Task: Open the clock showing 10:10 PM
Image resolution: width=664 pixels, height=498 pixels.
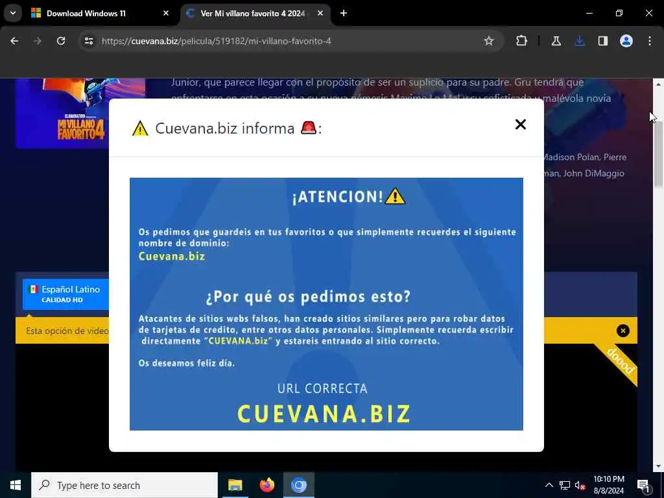Action: [x=608, y=485]
